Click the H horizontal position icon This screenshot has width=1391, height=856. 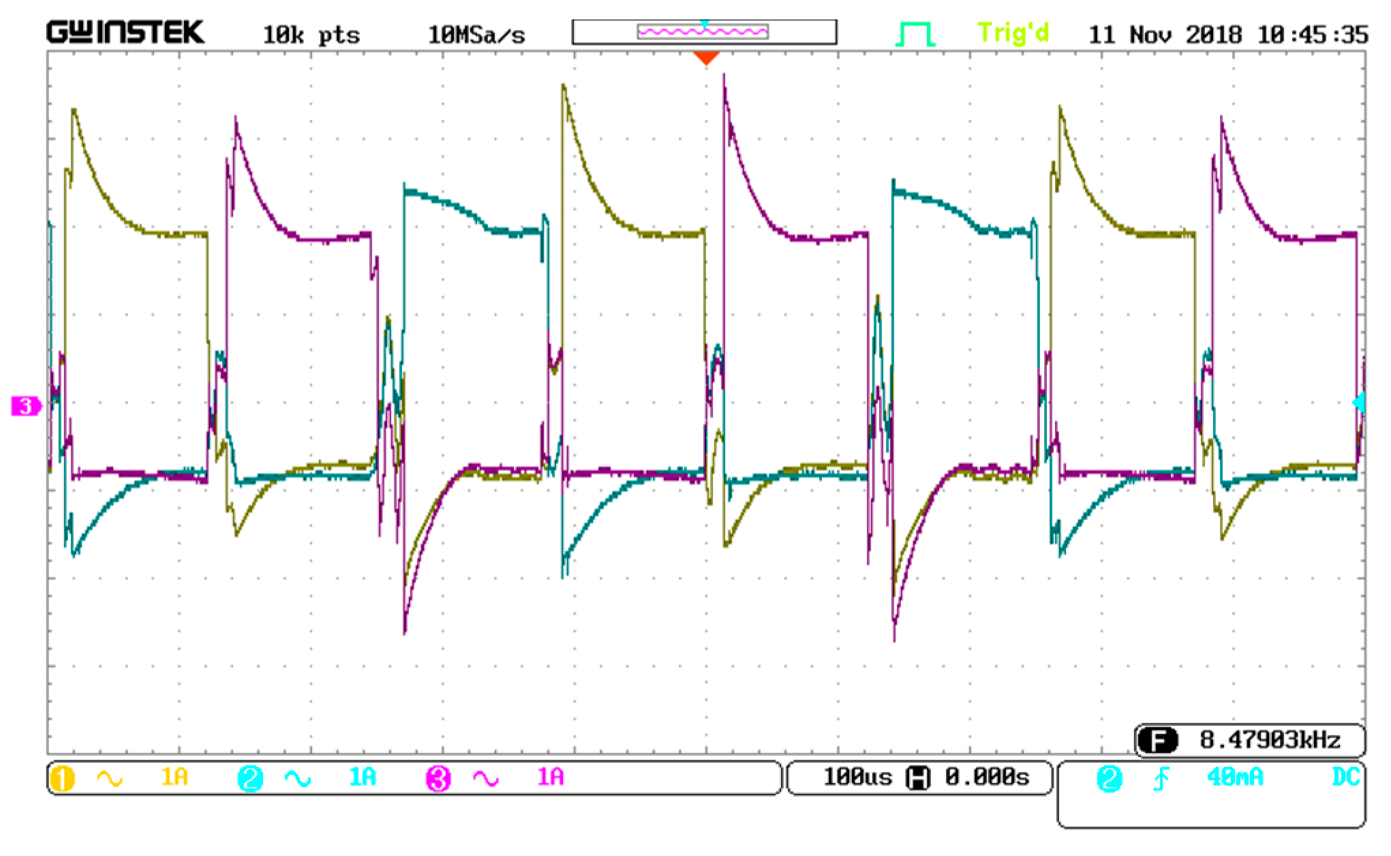(x=917, y=778)
